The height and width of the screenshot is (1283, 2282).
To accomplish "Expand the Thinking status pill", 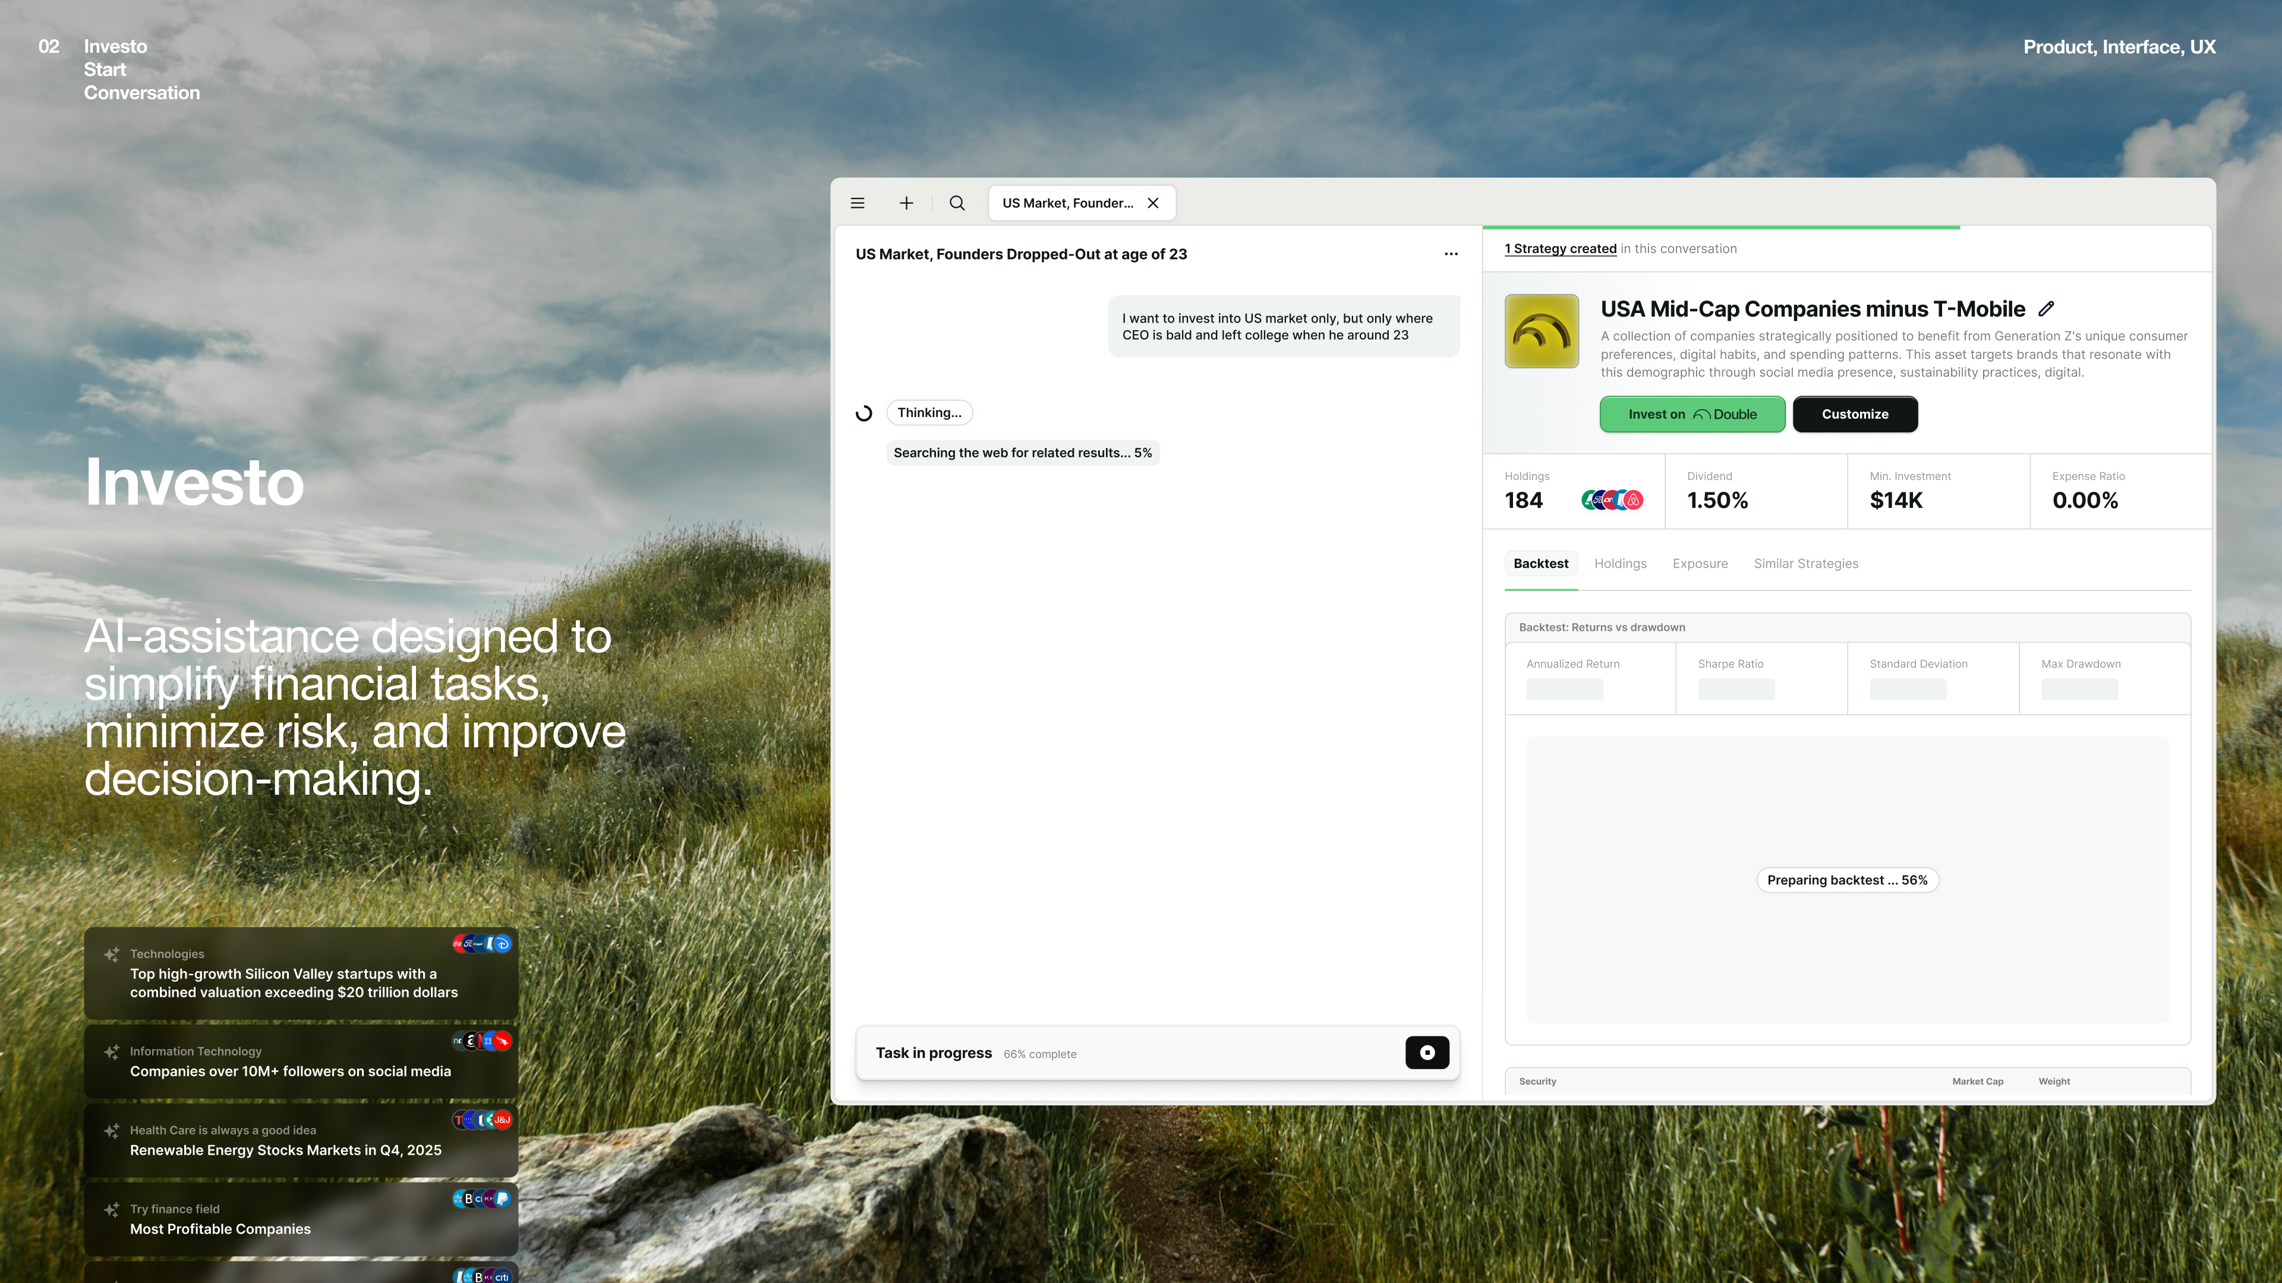I will [928, 413].
